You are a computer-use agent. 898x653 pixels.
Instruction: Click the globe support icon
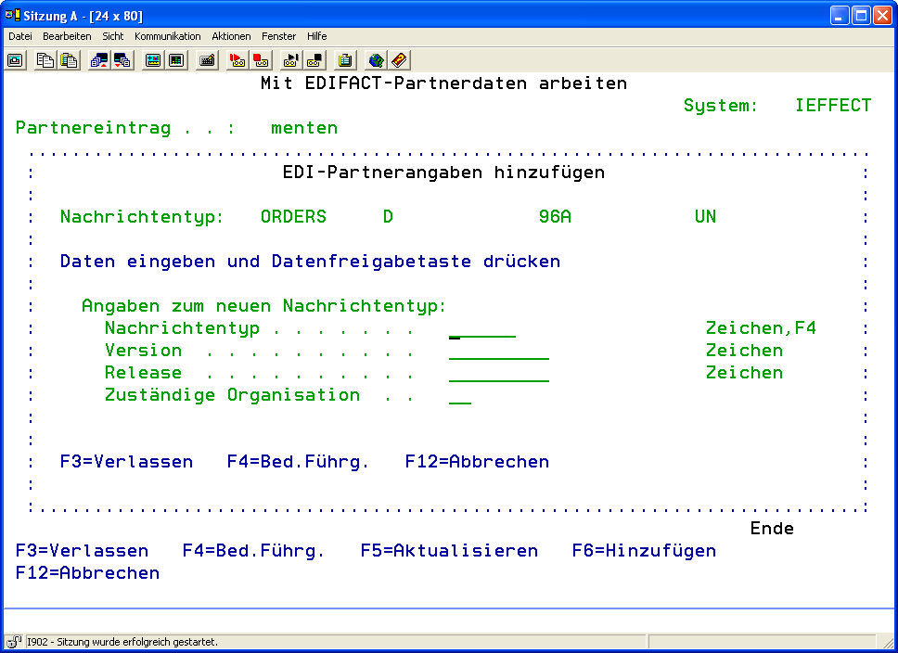(x=376, y=60)
